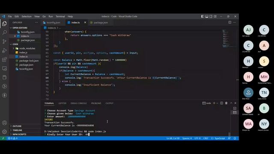Select tsconfig.json under Open Editors

pos(27,32)
